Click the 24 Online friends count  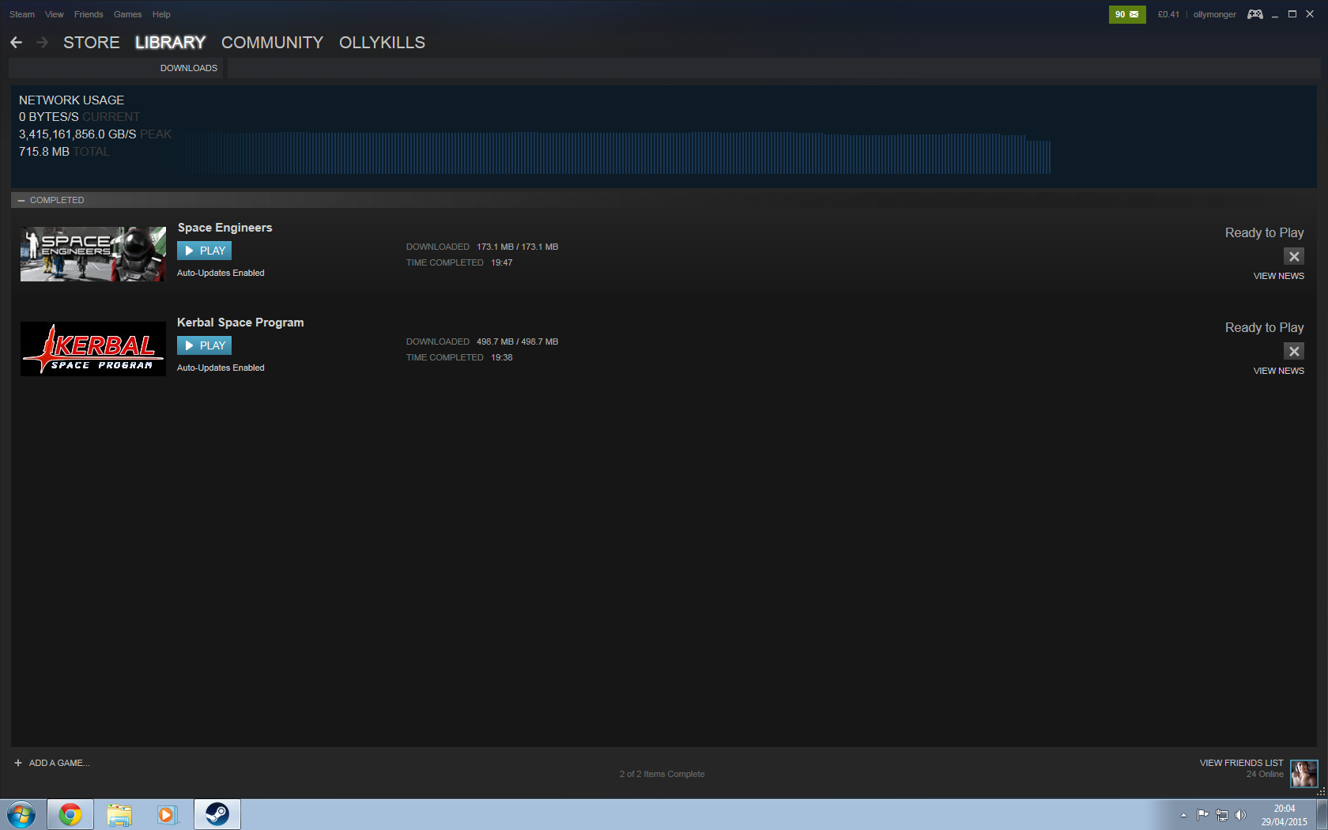tap(1265, 774)
